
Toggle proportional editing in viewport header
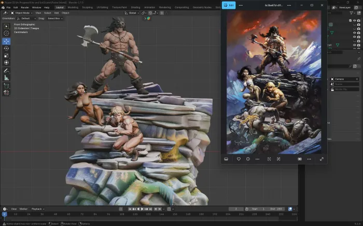(x=162, y=13)
